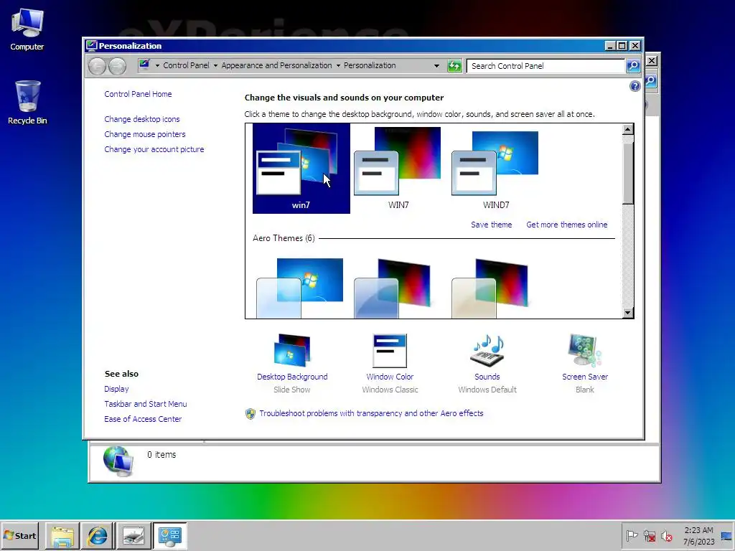Click the search magnifier button

633,66
